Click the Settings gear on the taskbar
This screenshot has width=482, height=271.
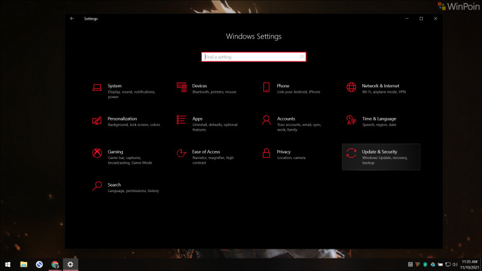pos(70,264)
